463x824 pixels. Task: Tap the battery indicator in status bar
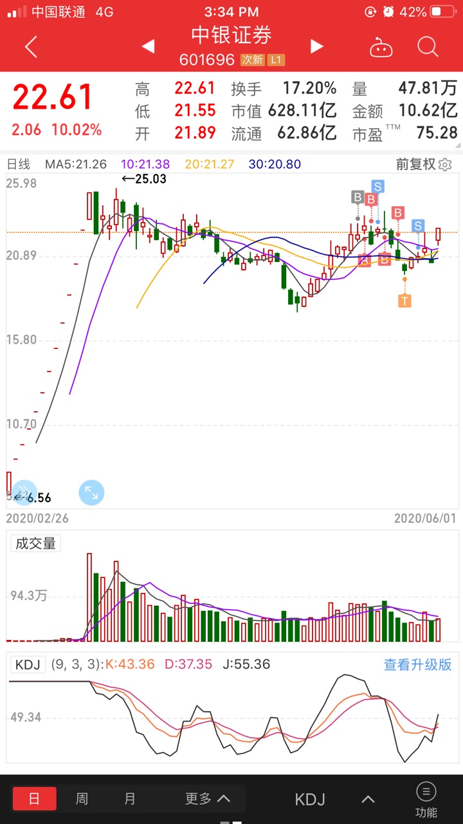coord(444,12)
